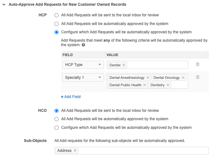The image size is (213, 158).
Task: Click the help icon beside criteria text
Action: click(83, 45)
